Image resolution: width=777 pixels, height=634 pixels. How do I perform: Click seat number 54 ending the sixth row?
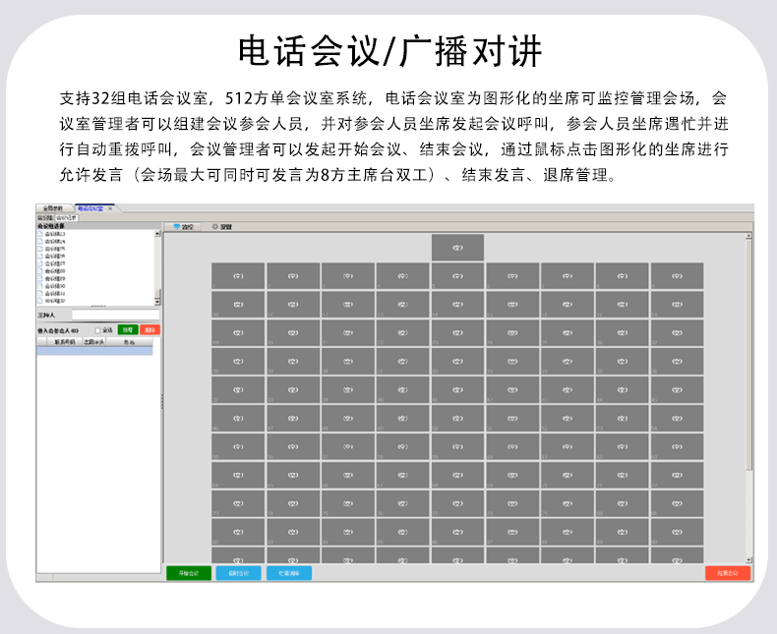pyautogui.click(x=678, y=419)
